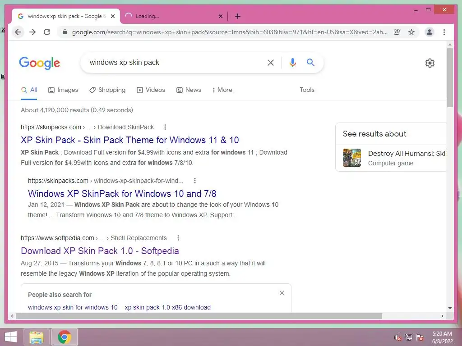The width and height of the screenshot is (462, 346).
Task: Clear the search box with X icon
Action: pyautogui.click(x=271, y=62)
